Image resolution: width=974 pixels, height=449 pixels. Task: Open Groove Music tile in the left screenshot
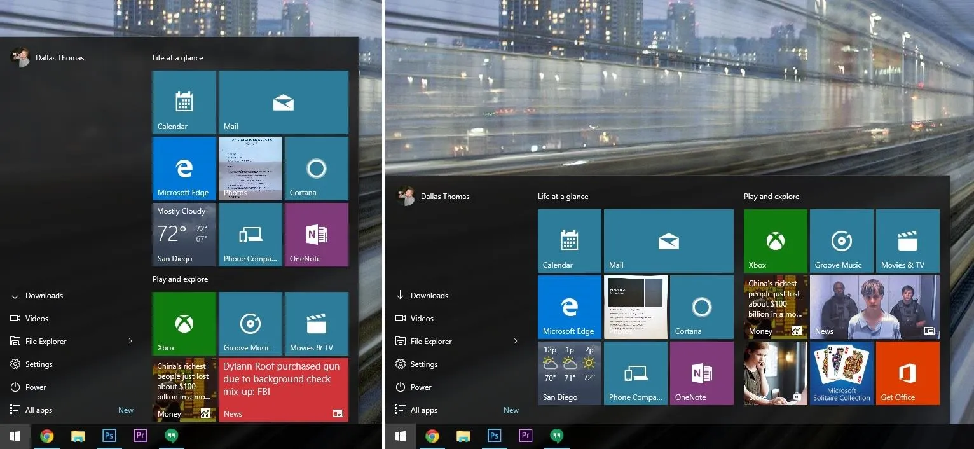[x=250, y=324]
